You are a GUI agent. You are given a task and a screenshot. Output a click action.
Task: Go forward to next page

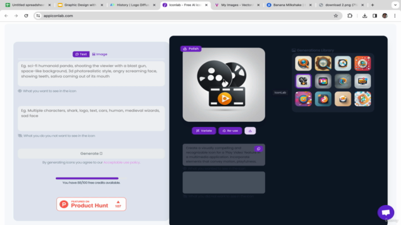tap(16, 16)
